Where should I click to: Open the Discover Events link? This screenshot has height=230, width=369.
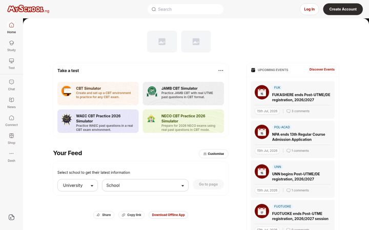(x=322, y=70)
